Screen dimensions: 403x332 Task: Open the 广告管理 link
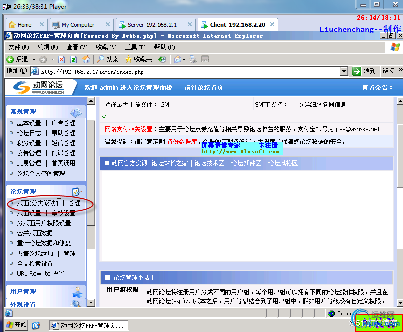pos(63,123)
